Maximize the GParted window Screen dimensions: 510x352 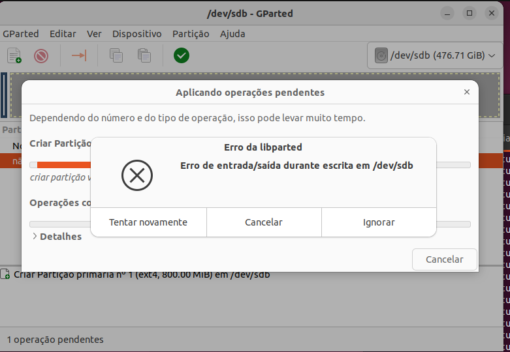470,13
